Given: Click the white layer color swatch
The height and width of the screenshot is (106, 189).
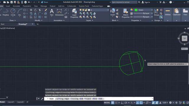Looking at the screenshot, I should pos(89,10).
